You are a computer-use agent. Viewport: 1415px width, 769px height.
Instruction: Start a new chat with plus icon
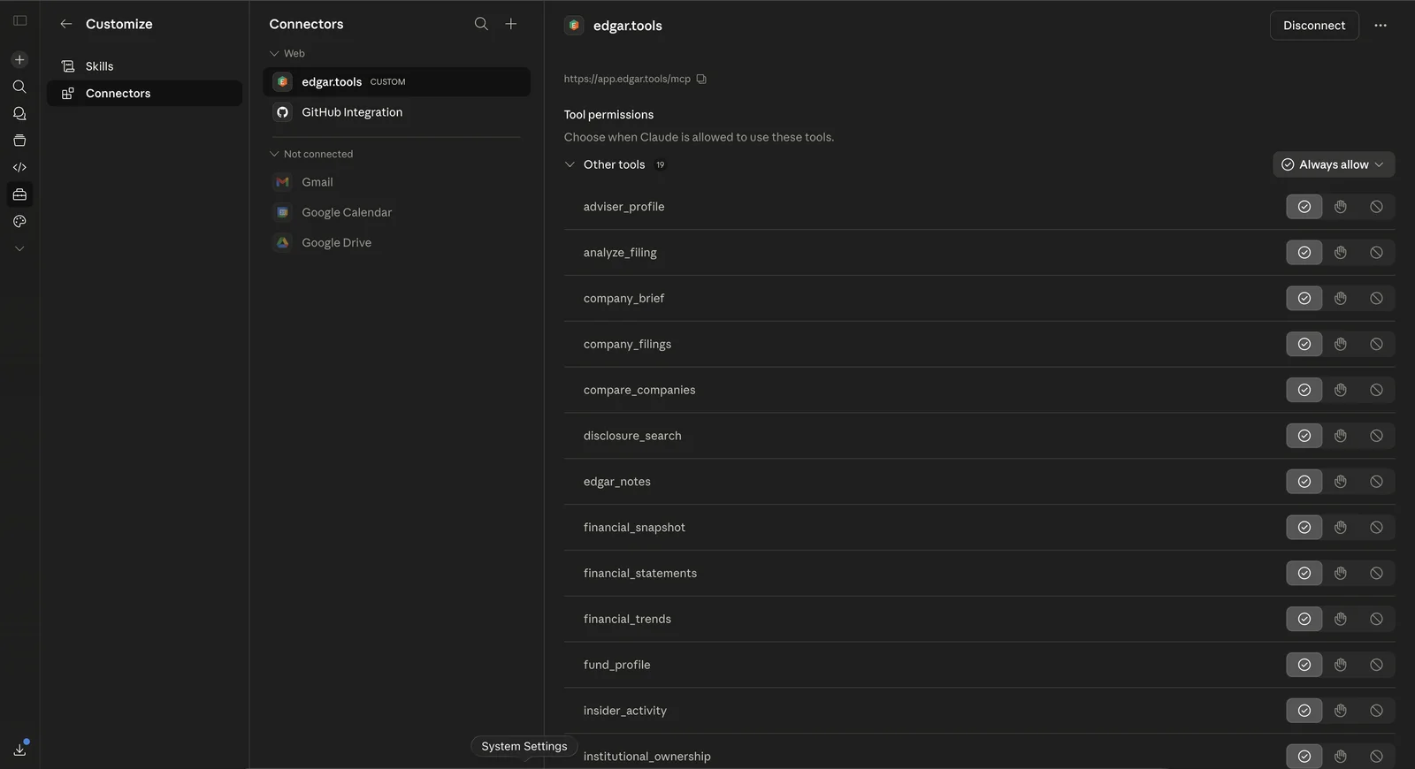pyautogui.click(x=19, y=60)
